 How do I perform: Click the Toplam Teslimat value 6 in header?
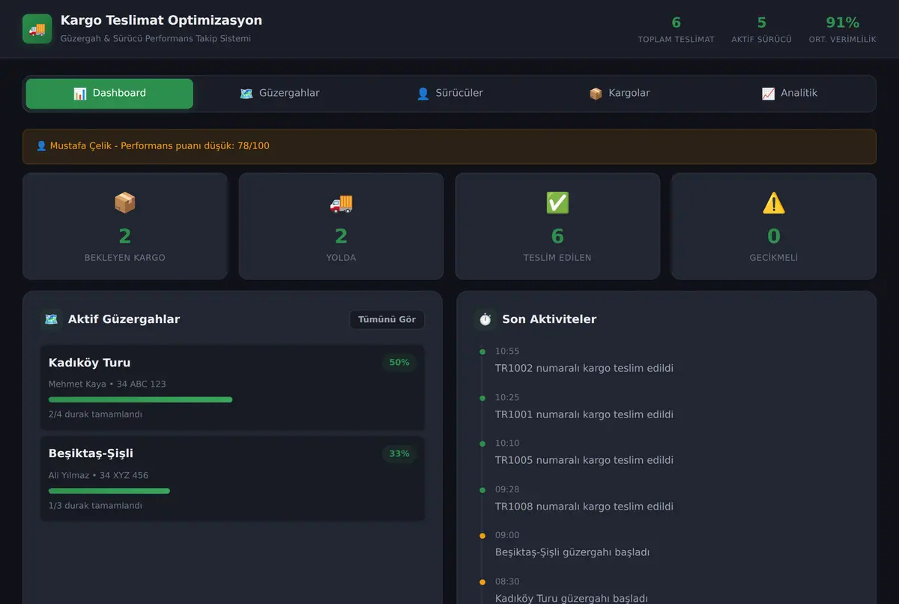pyautogui.click(x=676, y=22)
